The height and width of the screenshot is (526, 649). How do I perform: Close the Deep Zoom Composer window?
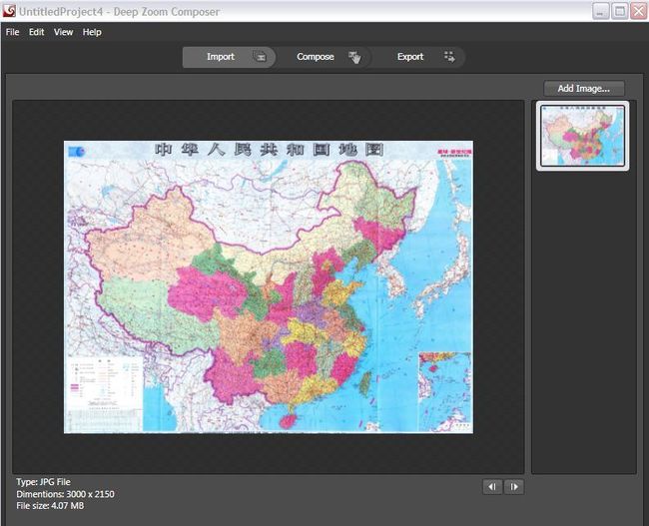click(639, 11)
